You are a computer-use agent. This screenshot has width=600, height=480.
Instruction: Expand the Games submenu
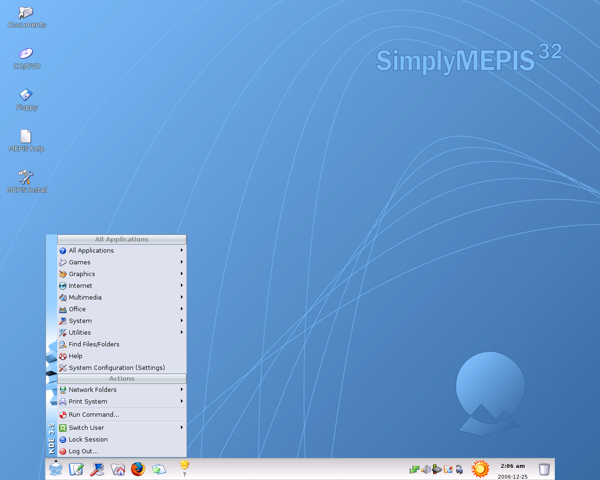pos(122,262)
